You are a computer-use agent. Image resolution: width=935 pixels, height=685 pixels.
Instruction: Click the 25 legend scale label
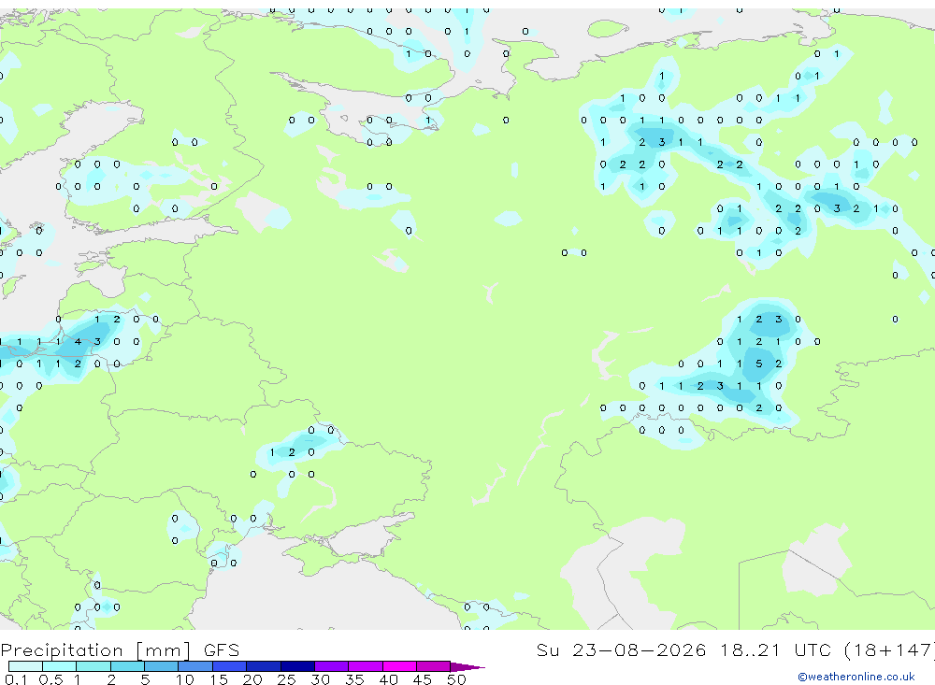[x=287, y=679]
